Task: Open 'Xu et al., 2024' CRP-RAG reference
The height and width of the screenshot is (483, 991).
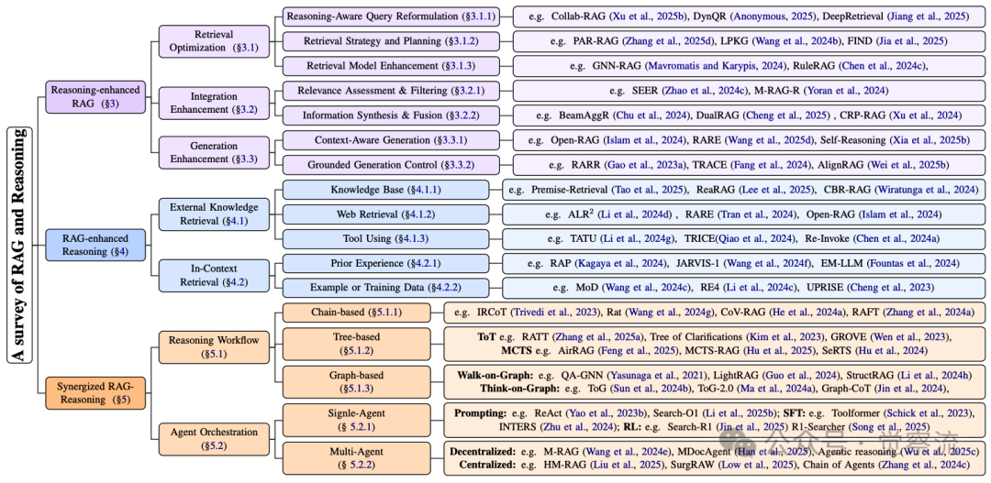Action: point(925,115)
